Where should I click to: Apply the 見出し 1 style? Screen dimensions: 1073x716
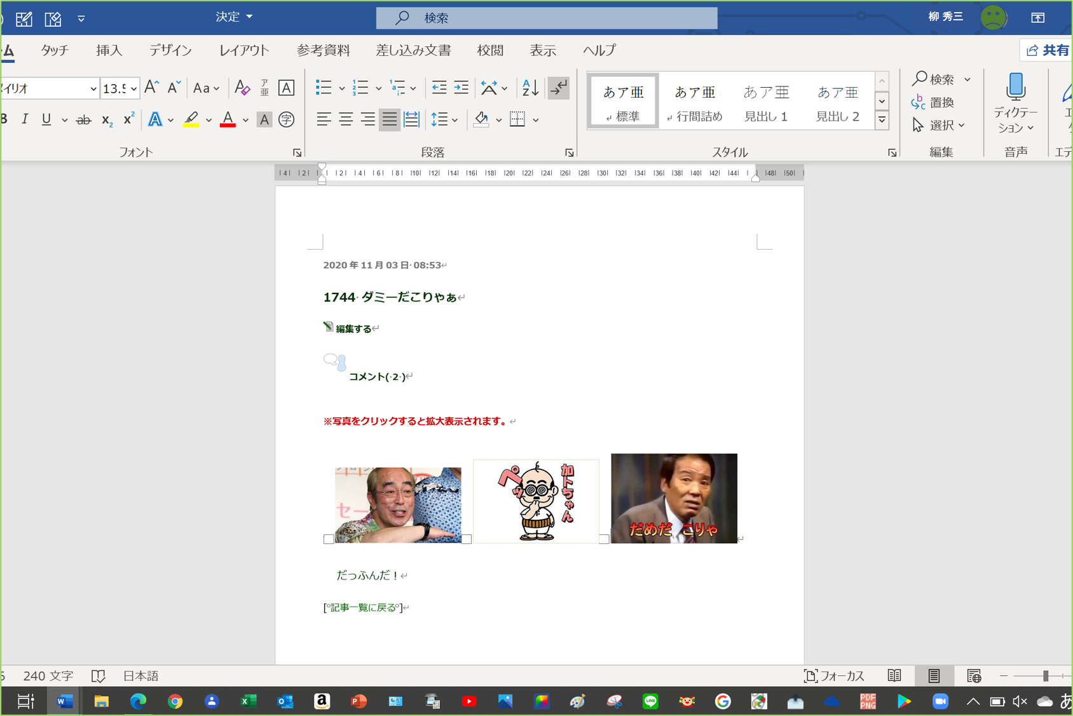tap(766, 102)
